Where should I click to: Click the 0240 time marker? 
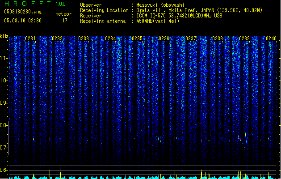coord(271,38)
